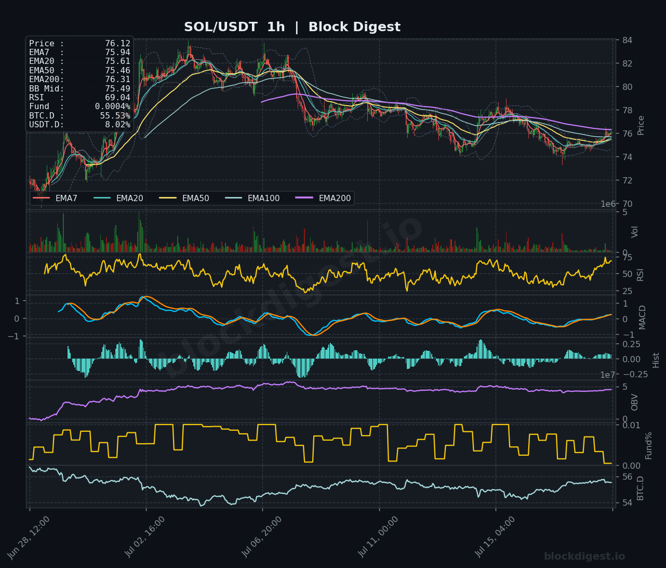Image resolution: width=666 pixels, height=568 pixels.
Task: Click the BTC.D axis label on right
Action: tap(640, 488)
